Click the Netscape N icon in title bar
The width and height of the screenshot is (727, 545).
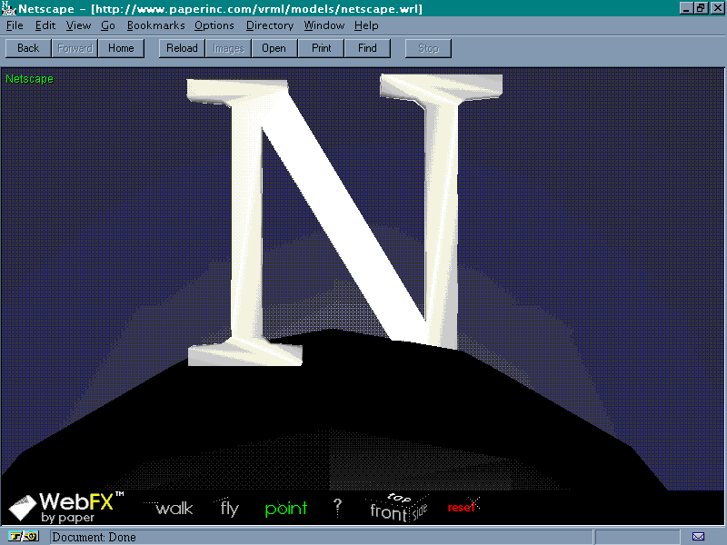[8, 8]
